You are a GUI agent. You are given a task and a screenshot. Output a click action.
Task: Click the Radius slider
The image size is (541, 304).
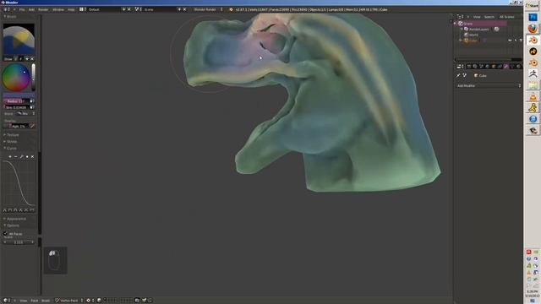point(16,101)
